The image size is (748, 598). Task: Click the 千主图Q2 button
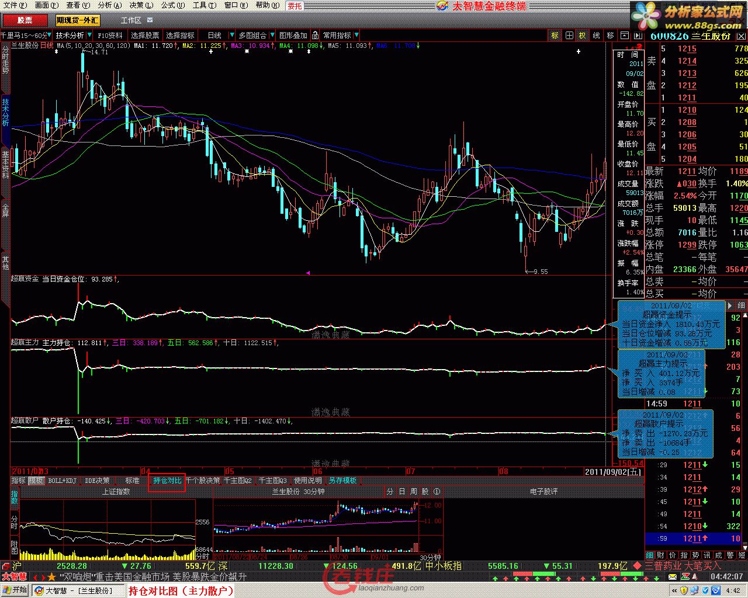tap(238, 481)
